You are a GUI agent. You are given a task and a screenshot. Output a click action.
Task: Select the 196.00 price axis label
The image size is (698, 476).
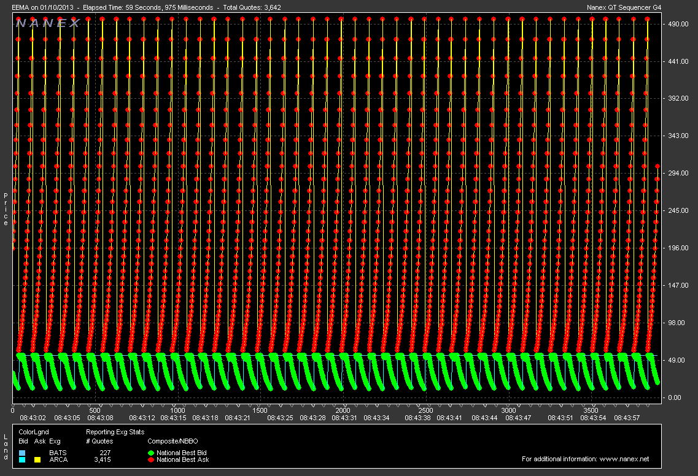[678, 248]
